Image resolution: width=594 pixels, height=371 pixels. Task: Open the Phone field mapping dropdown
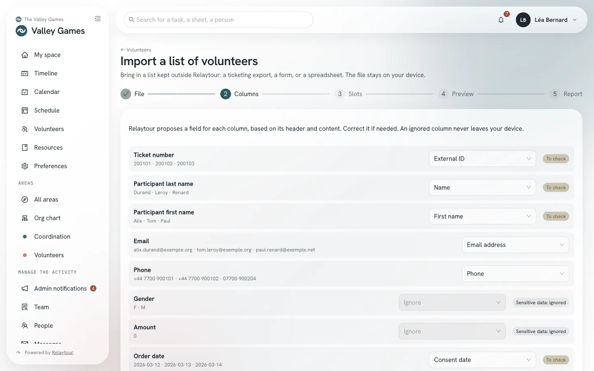click(515, 274)
